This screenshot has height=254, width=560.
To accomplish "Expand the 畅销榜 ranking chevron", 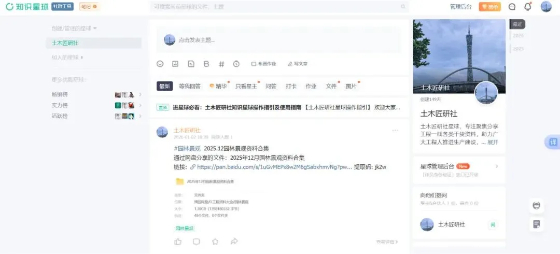I will tap(141, 95).
